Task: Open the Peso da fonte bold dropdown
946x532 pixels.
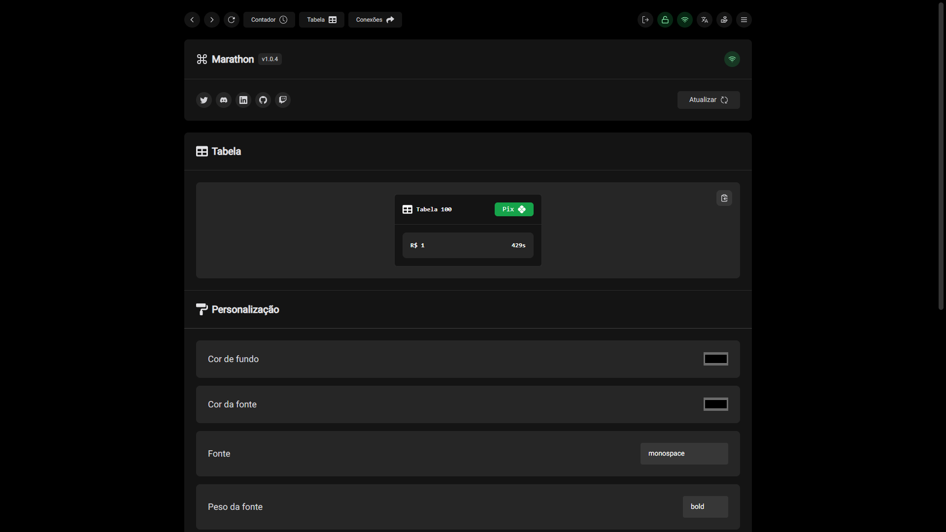Action: point(705,507)
